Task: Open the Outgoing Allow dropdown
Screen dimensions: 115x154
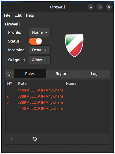Action: 40,60
